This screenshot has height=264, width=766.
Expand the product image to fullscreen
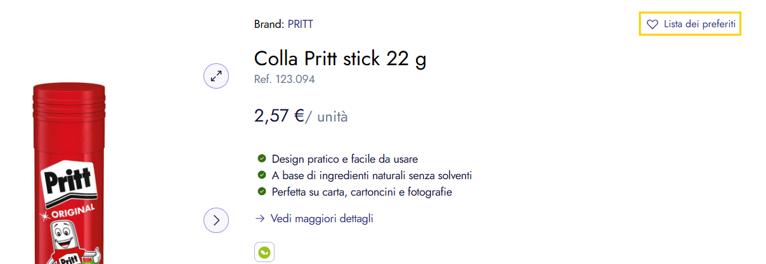point(216,77)
